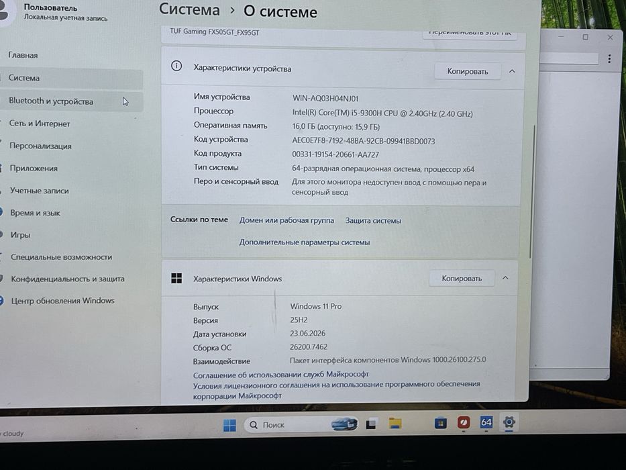This screenshot has width=626, height=470.
Task: Open Соглашение об использовании служб Майкрософт
Action: (x=280, y=375)
